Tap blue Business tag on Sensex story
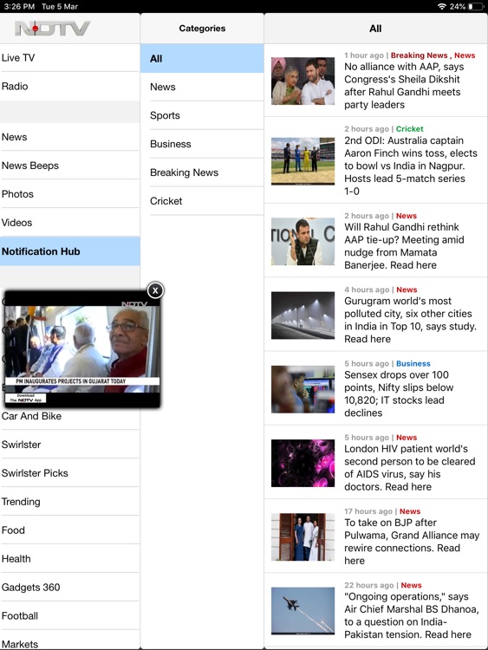 click(x=413, y=363)
